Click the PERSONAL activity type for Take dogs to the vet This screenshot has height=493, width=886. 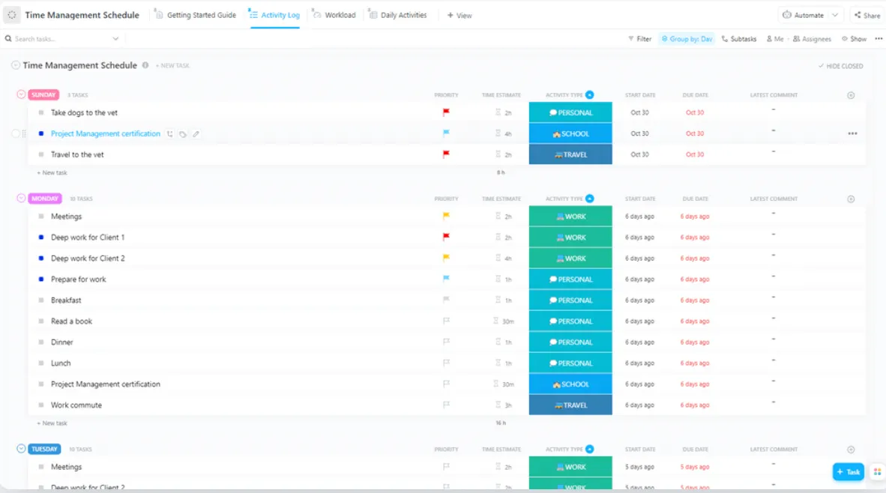[570, 112]
